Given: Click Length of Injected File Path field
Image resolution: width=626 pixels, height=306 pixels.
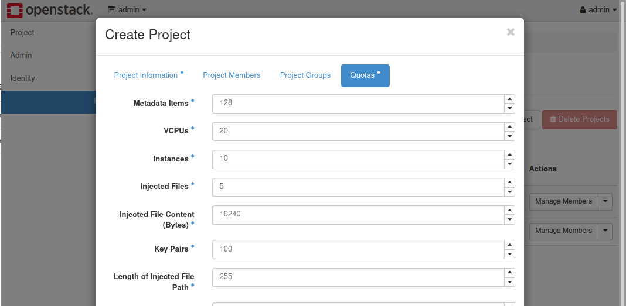Looking at the screenshot, I should coord(358,277).
